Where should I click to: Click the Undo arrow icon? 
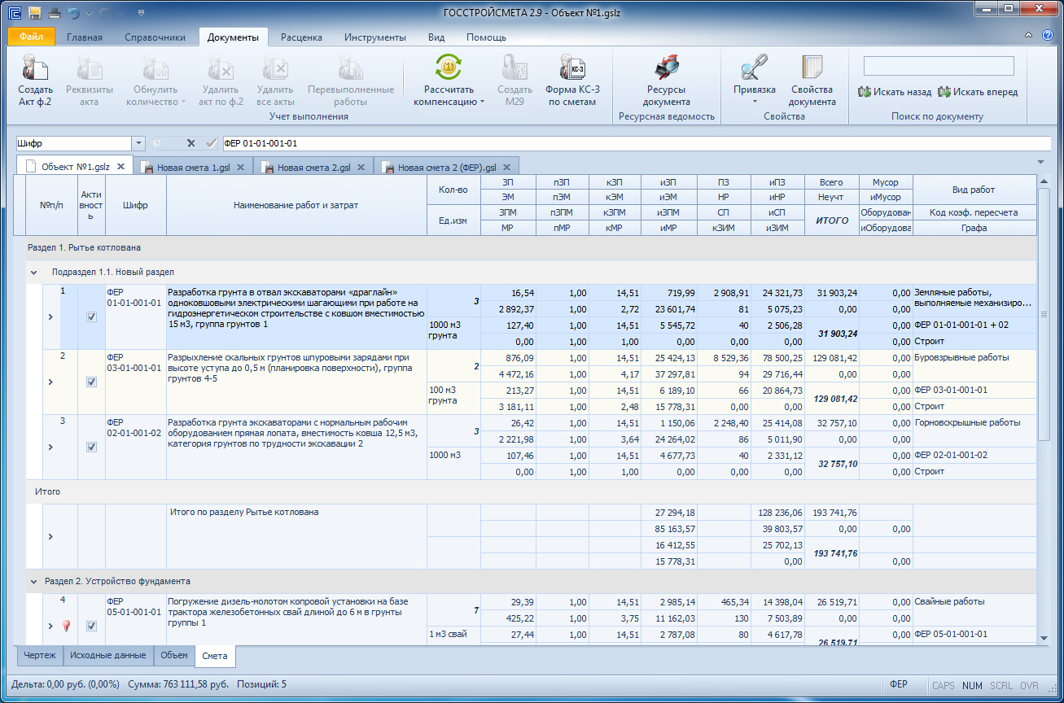coord(75,13)
